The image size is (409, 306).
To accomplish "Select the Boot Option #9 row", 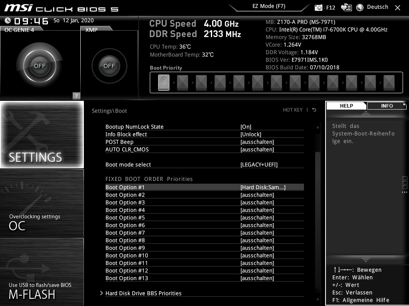I will pyautogui.click(x=204, y=248).
